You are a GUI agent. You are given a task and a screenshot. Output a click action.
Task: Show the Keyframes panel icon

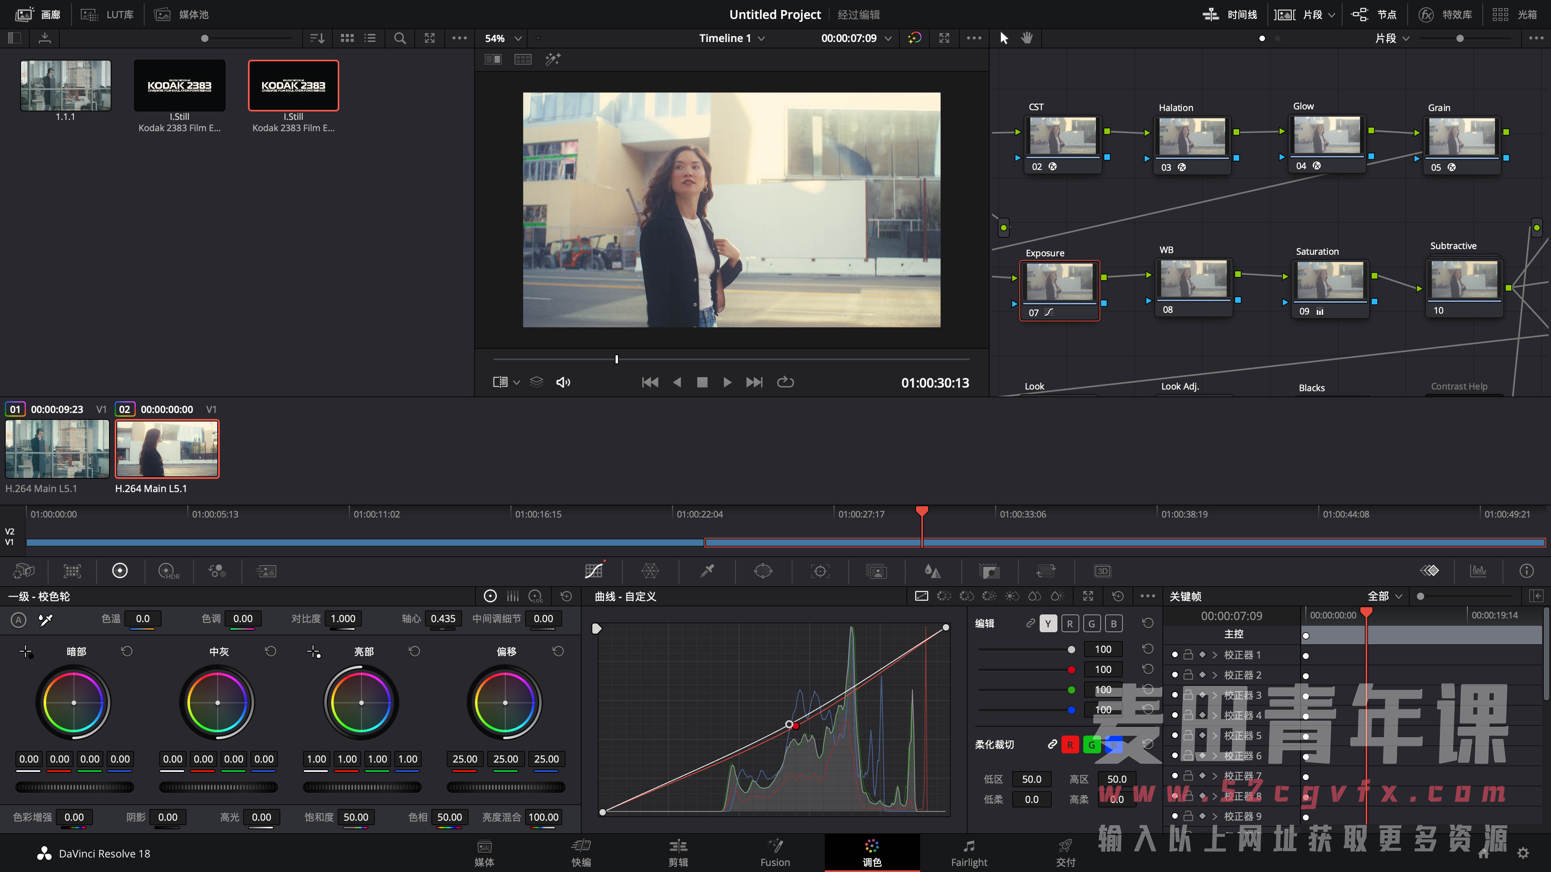coord(1429,570)
